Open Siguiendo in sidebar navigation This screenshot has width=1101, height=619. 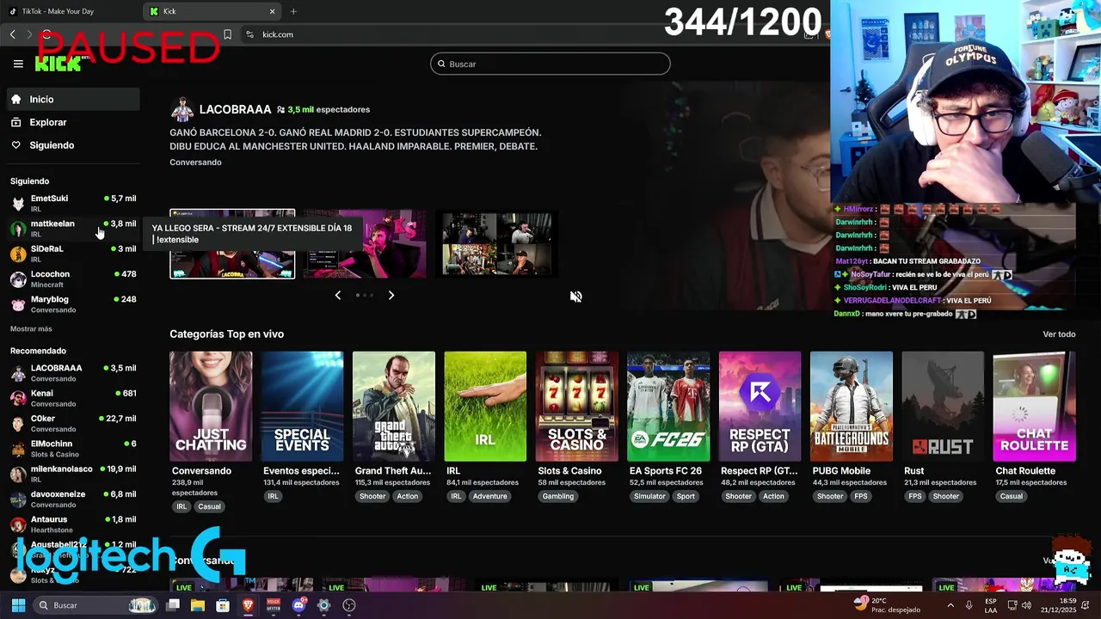73,145
